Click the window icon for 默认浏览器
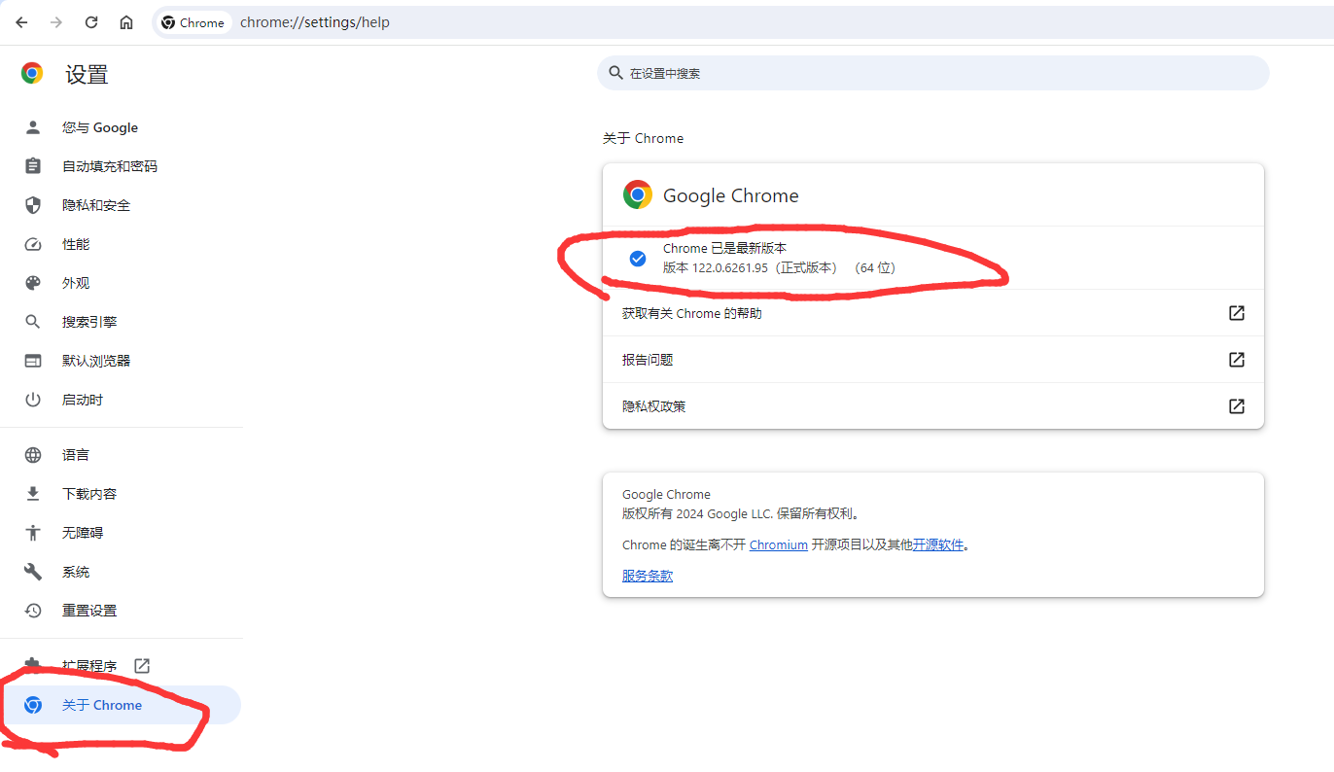1334x772 pixels. coord(33,361)
